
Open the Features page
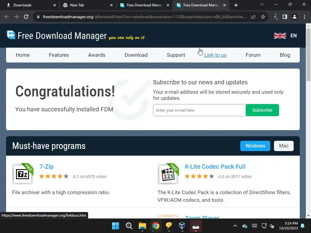[59, 55]
